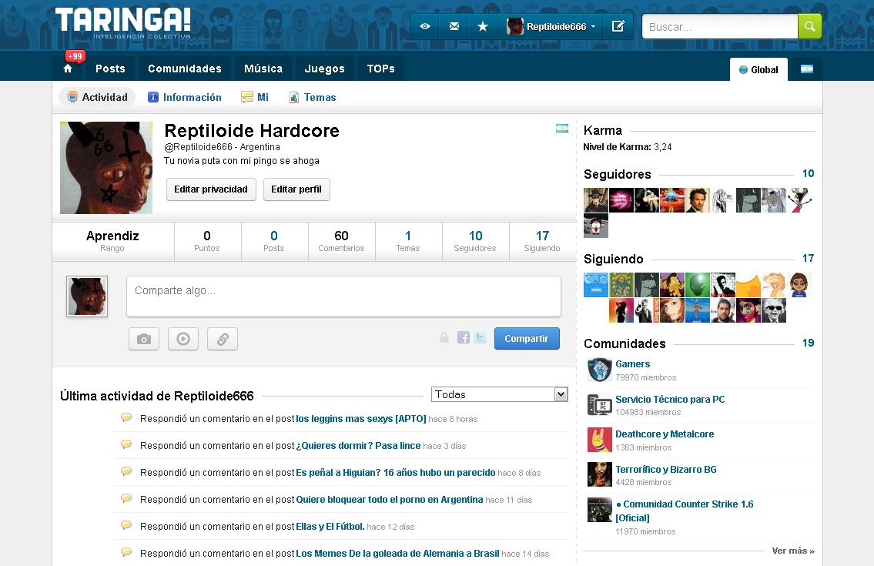Open the Comunidades menu item
This screenshot has width=874, height=566.
click(x=185, y=69)
